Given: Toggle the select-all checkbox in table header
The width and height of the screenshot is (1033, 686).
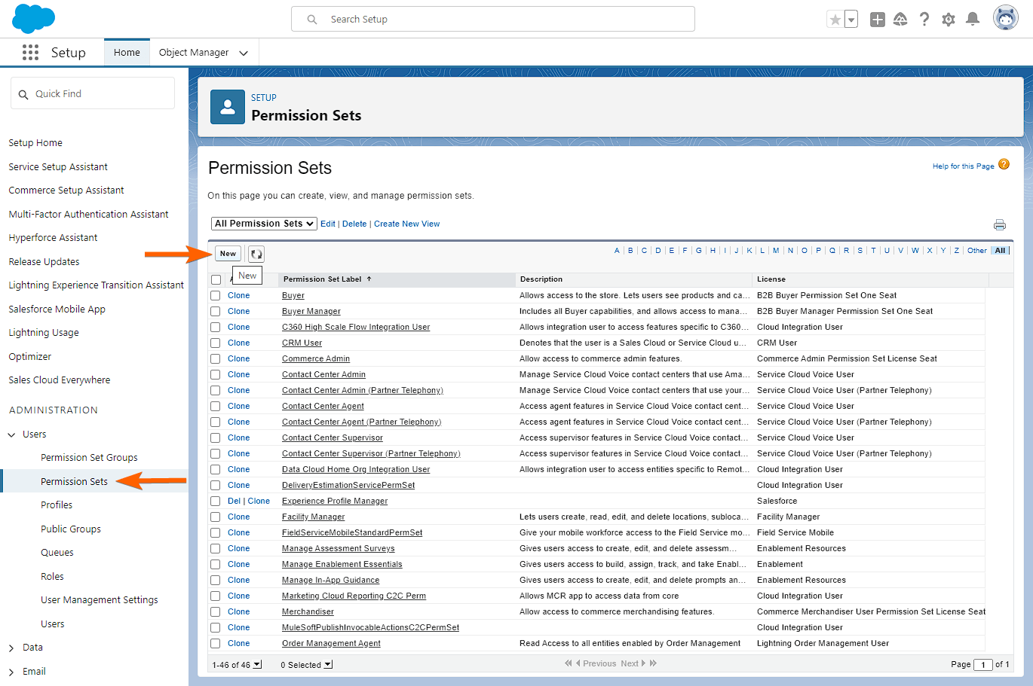Looking at the screenshot, I should (x=216, y=279).
